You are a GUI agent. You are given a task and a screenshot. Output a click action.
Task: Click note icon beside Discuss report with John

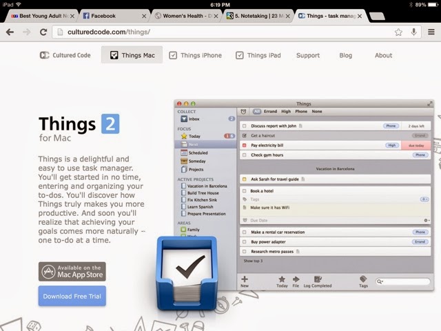point(300,126)
